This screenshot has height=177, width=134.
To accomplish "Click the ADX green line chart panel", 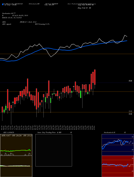I will 16,145.
